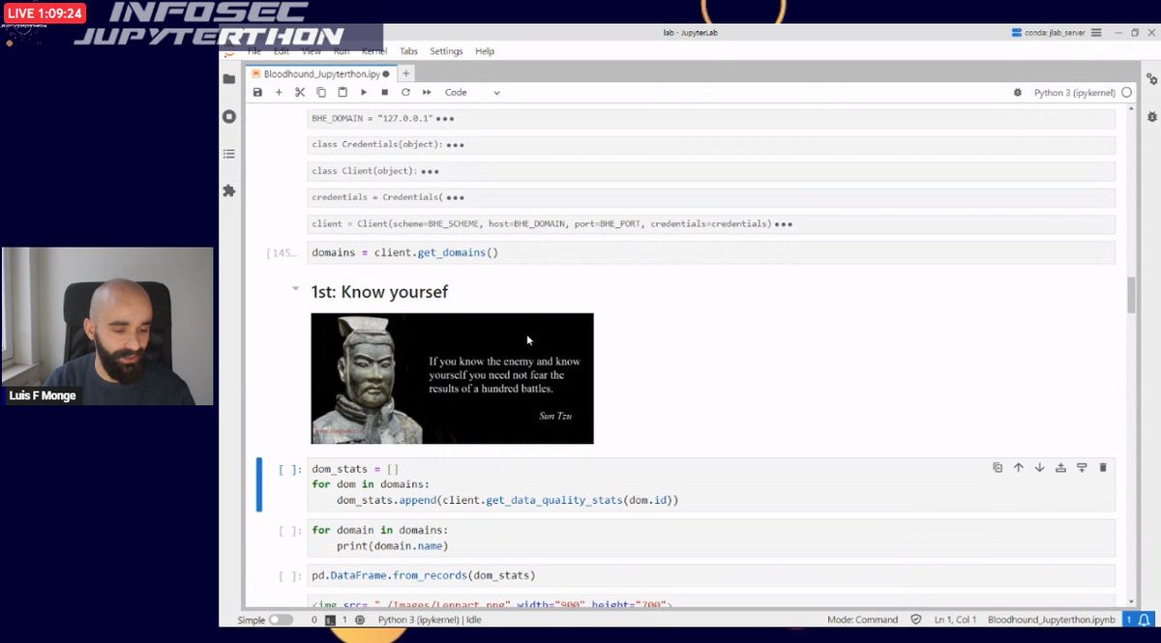Click the language server gear icon in the status bar
The image size is (1161, 643).
coord(360,620)
